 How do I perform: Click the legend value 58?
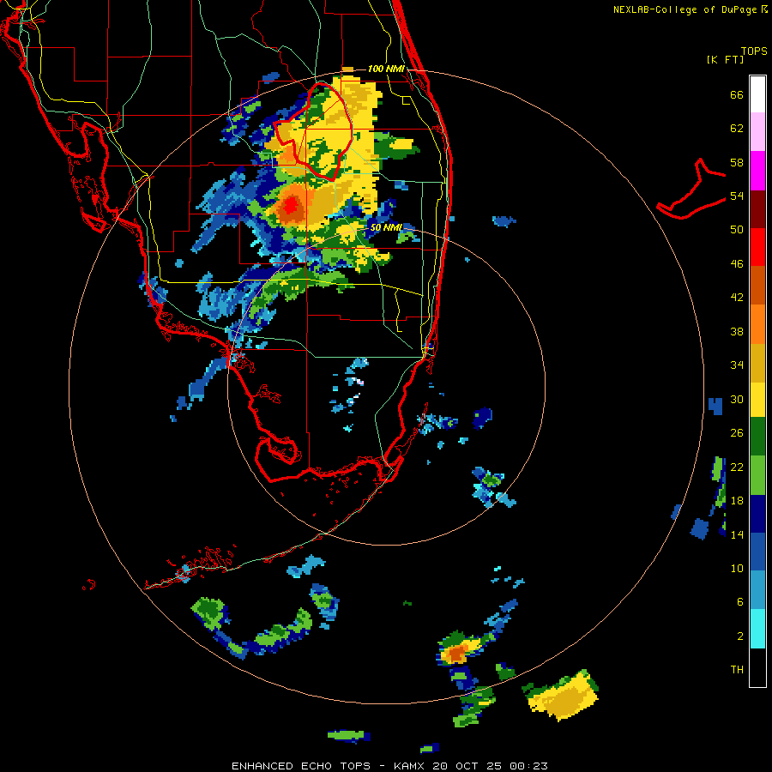point(737,162)
